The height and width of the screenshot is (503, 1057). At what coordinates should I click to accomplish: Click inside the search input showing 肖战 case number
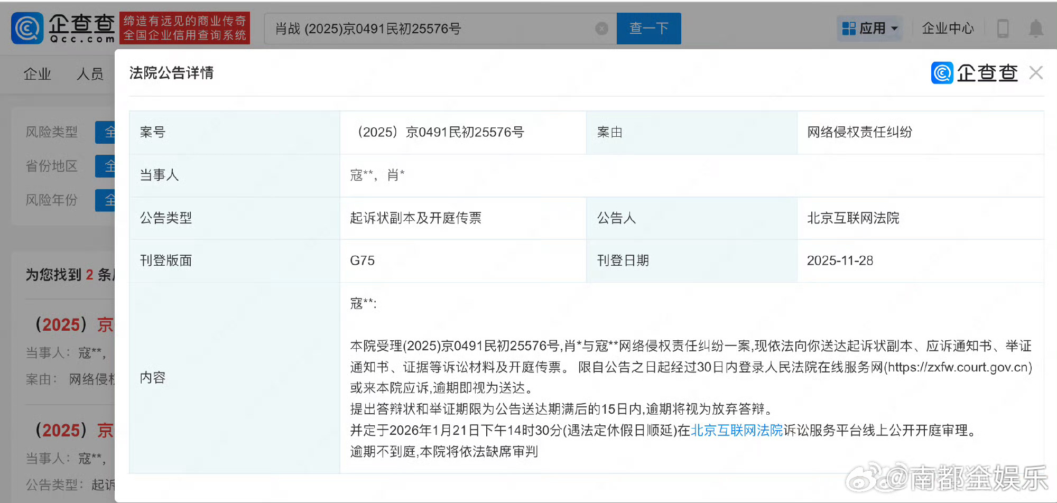pyautogui.click(x=423, y=29)
